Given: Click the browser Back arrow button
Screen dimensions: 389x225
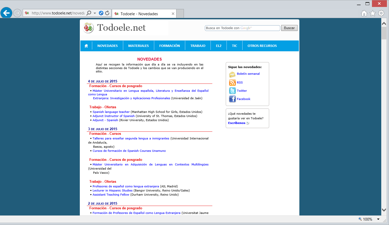Looking at the screenshot, I should coord(6,13).
